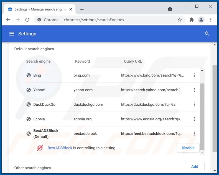Click the BestADSBlock extension icon
This screenshot has height=175, width=219.
click(x=40, y=148)
